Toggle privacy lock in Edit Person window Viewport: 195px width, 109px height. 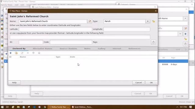[186, 39]
